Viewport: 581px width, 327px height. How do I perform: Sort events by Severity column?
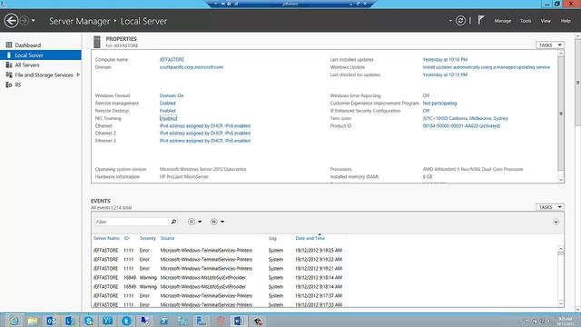[147, 238]
